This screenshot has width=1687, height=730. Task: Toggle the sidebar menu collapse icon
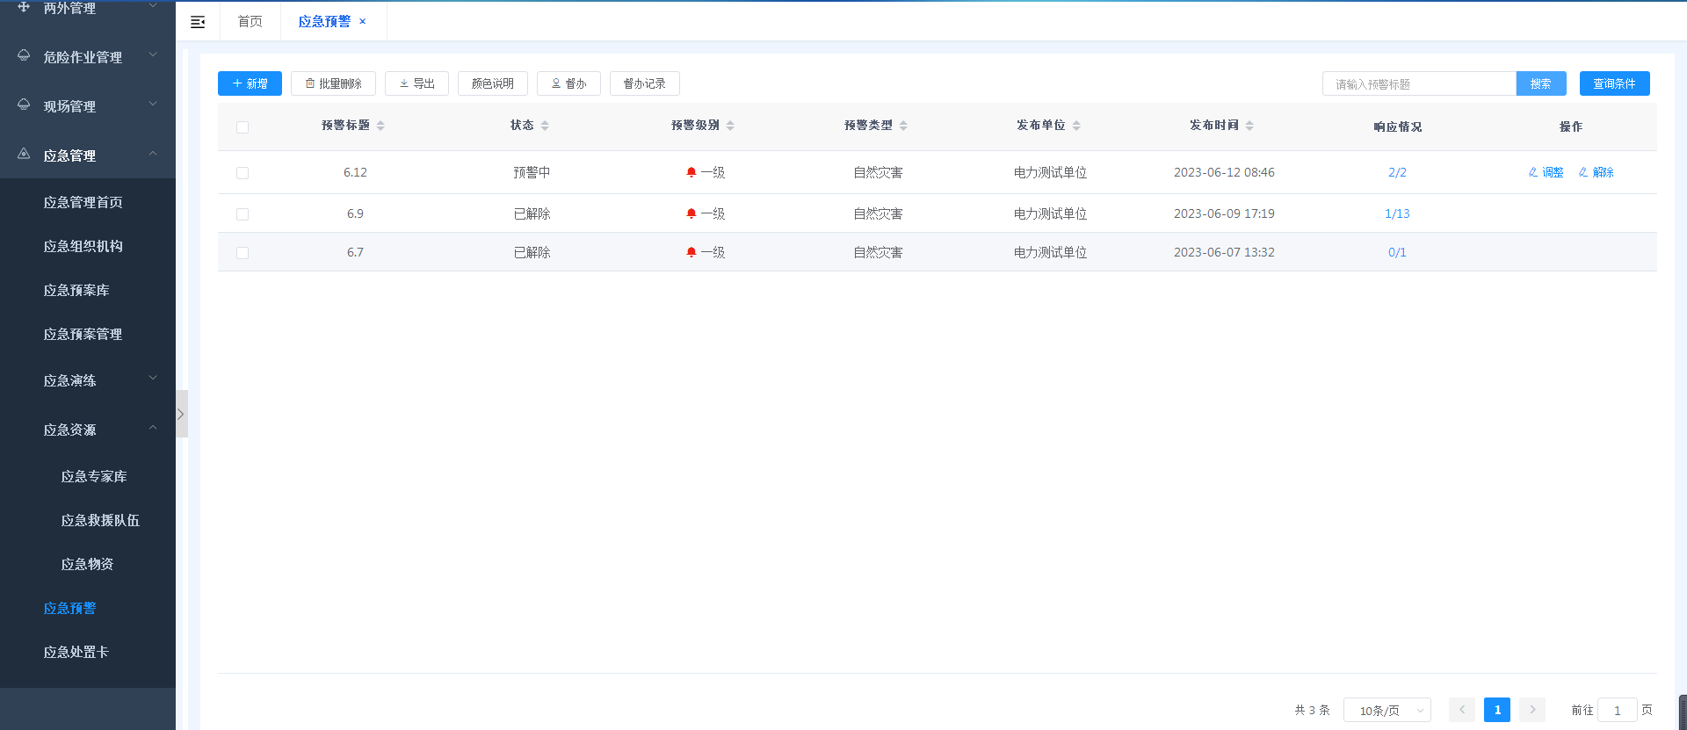click(x=198, y=22)
